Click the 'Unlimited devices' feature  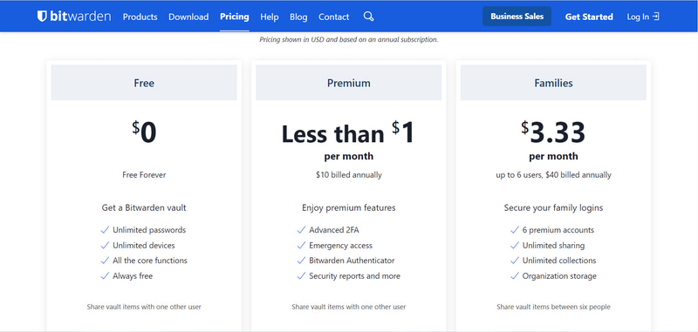(x=144, y=246)
